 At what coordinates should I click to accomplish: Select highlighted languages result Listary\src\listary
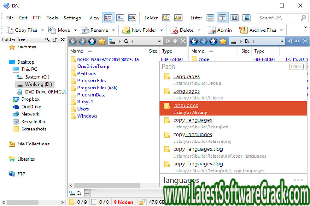click(x=233, y=109)
